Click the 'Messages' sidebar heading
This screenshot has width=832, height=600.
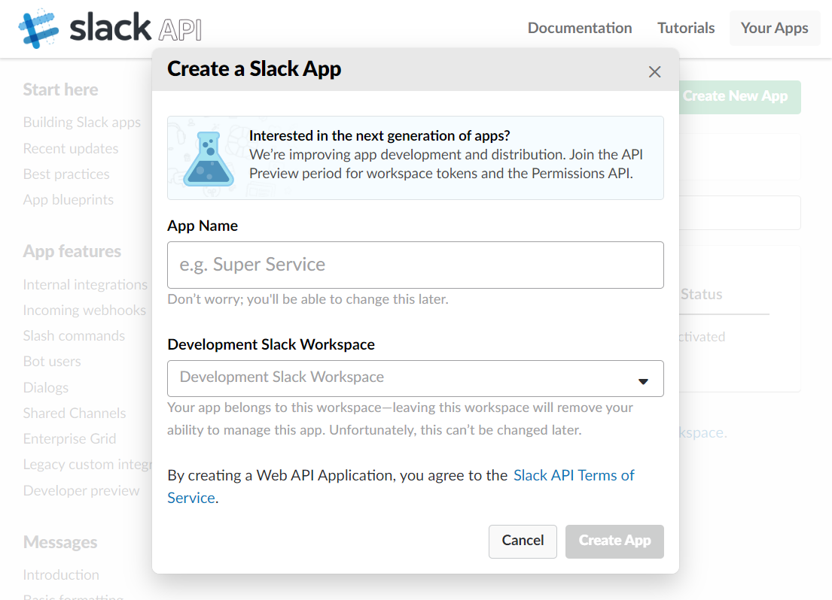pos(60,542)
